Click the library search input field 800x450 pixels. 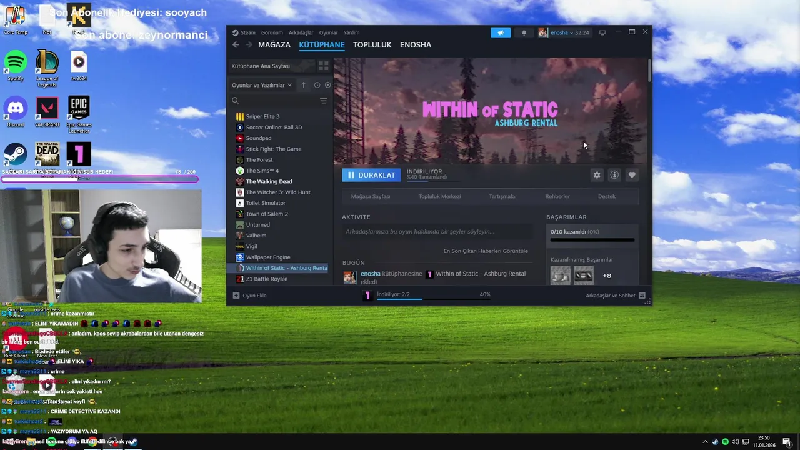click(x=278, y=101)
